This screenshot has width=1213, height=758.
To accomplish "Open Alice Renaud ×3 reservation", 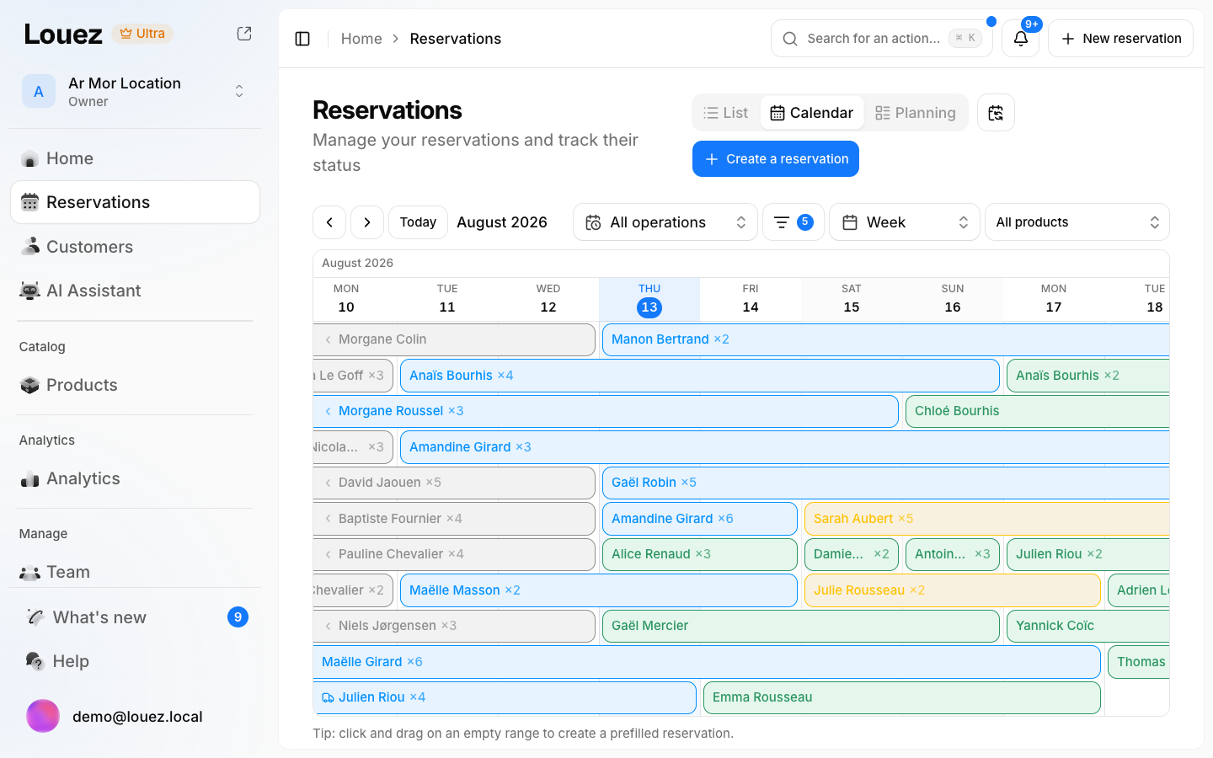I will click(x=700, y=554).
